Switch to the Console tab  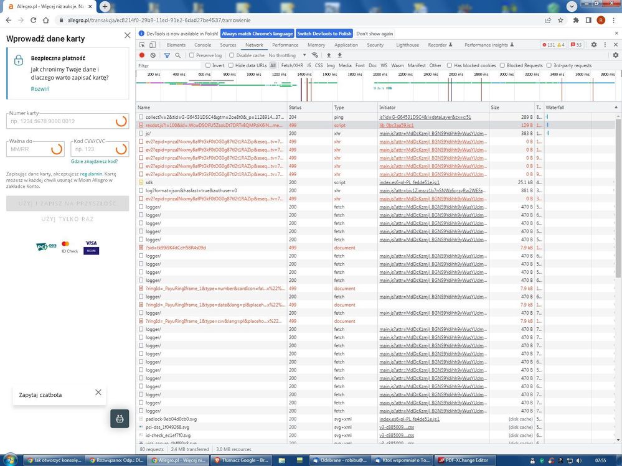coord(203,45)
